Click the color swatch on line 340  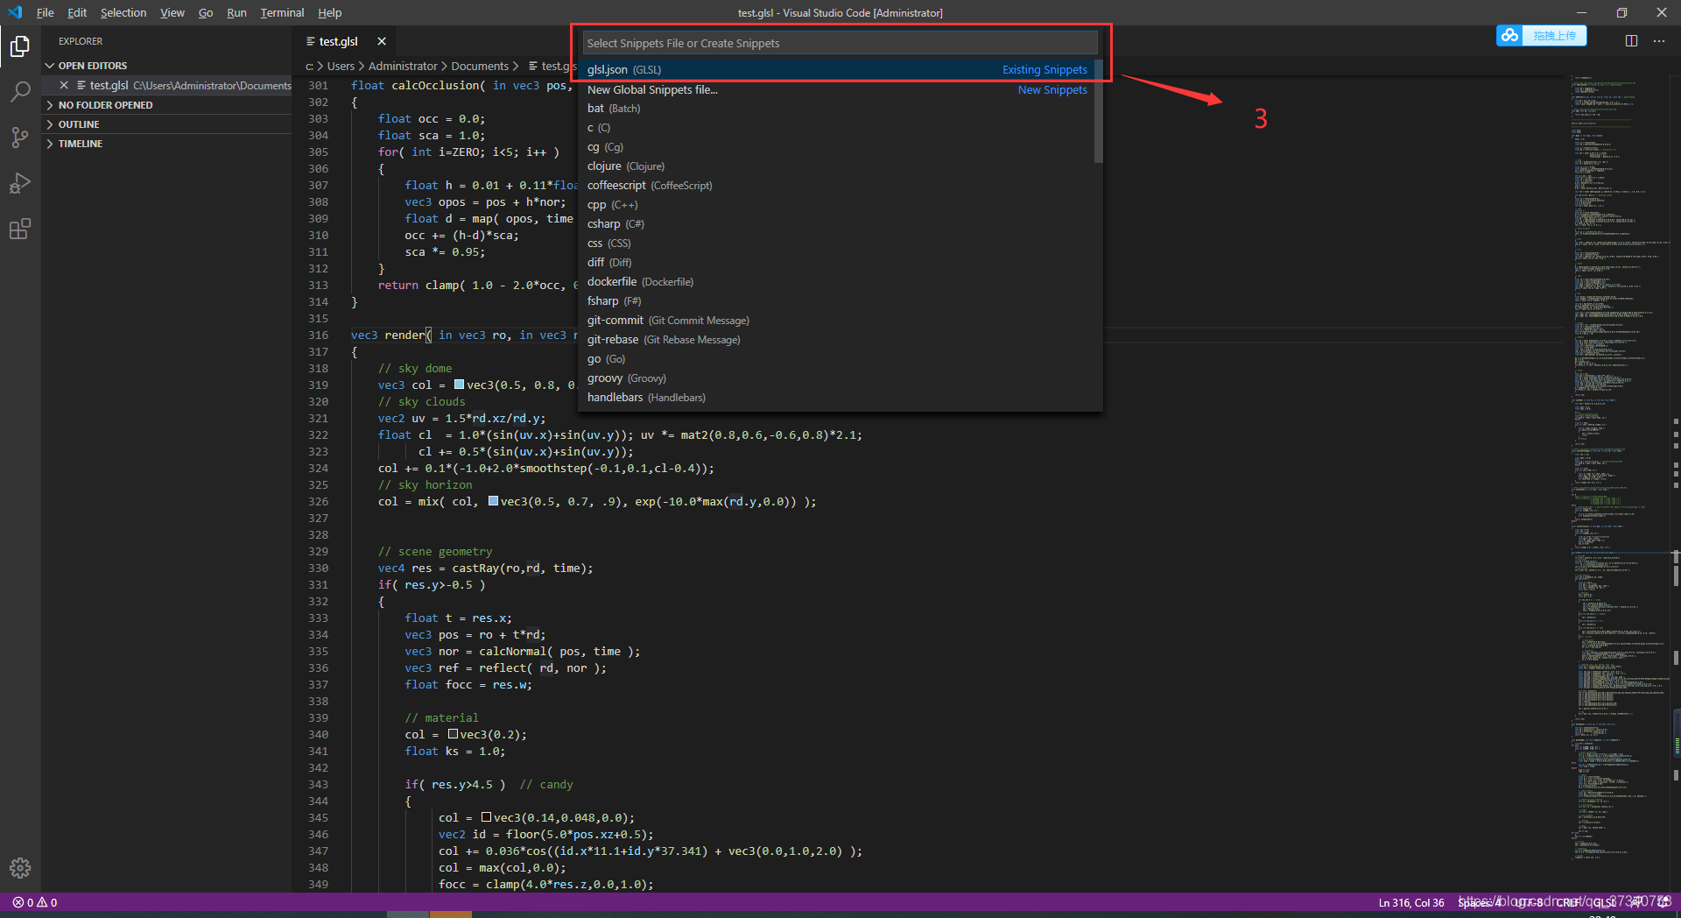(453, 734)
